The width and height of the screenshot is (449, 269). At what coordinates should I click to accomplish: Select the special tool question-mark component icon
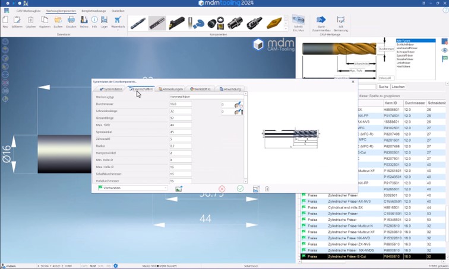(x=196, y=23)
